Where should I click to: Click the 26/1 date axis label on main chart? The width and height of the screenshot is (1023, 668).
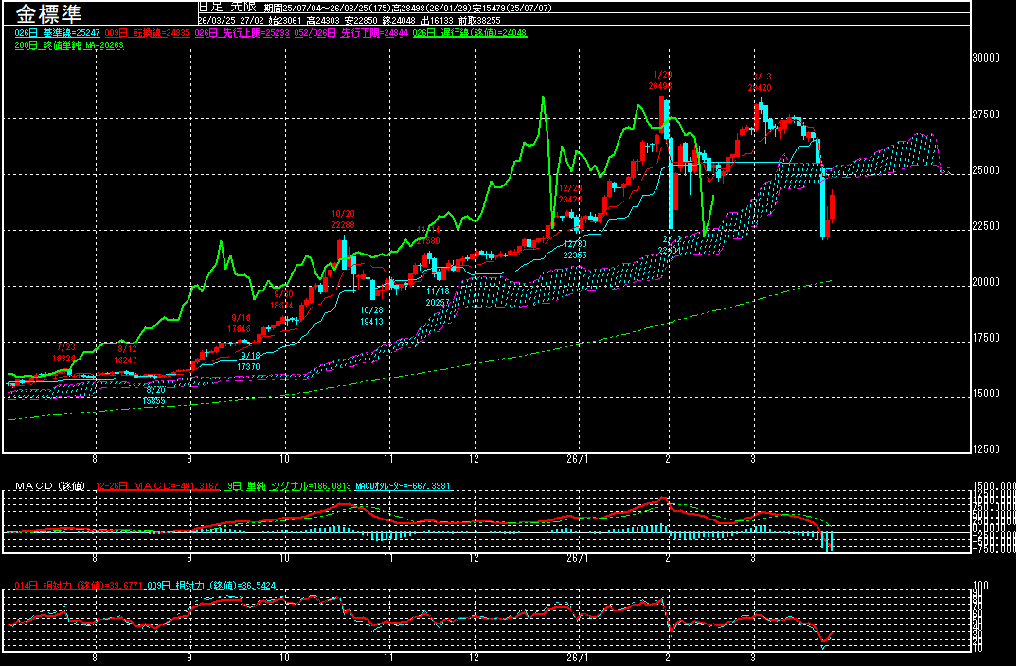pos(577,458)
